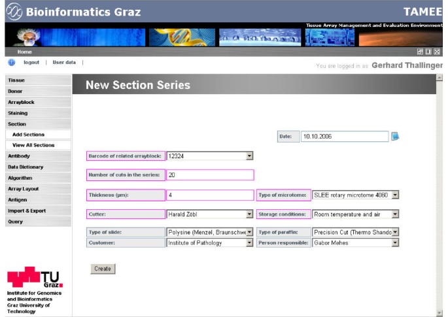The width and height of the screenshot is (448, 317).
Task: Open the Type of microtome dropdown
Action: pos(395,195)
